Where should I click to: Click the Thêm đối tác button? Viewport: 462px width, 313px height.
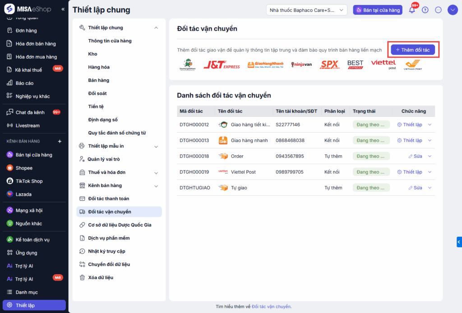tap(413, 50)
